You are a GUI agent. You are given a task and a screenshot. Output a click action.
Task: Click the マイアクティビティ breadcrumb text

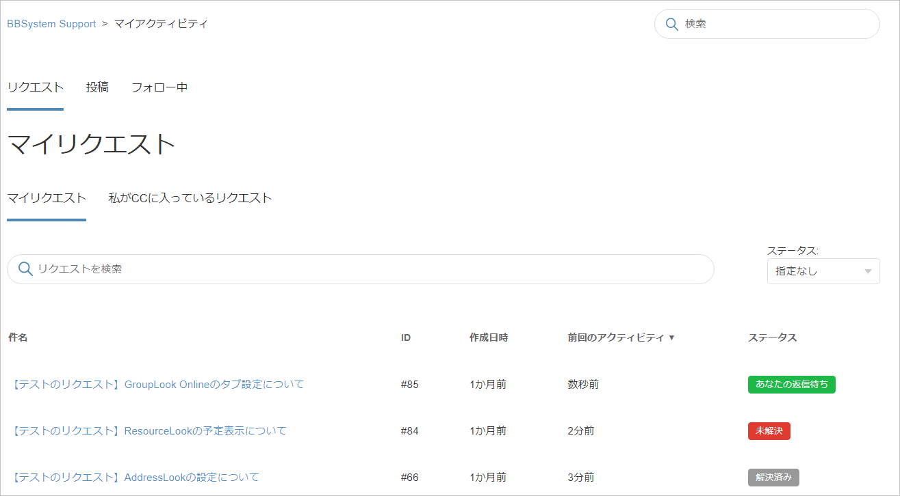[x=161, y=24]
